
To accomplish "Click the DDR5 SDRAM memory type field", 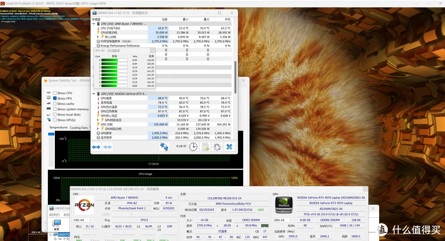I will (x=251, y=220).
